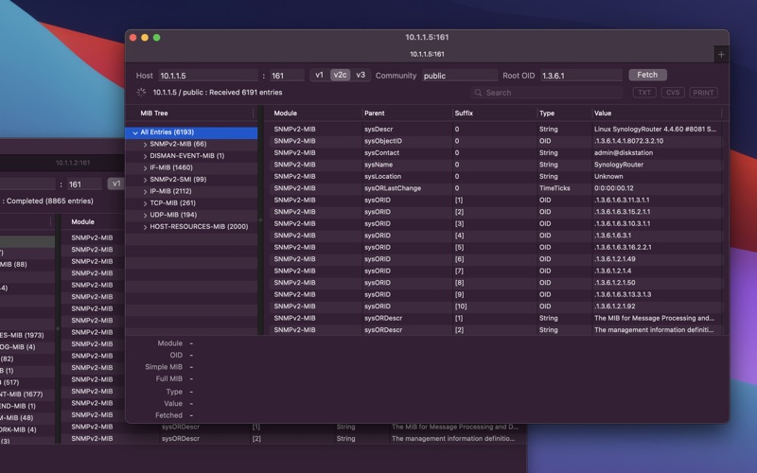
Task: Expand the DISMAN-EVENT-MIB (1) node
Action: [145, 156]
